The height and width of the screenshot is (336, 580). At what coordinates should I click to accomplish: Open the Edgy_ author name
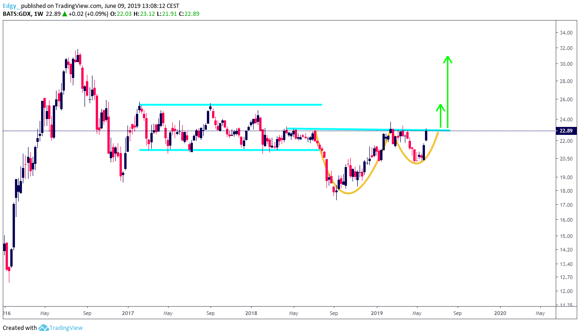(x=11, y=7)
